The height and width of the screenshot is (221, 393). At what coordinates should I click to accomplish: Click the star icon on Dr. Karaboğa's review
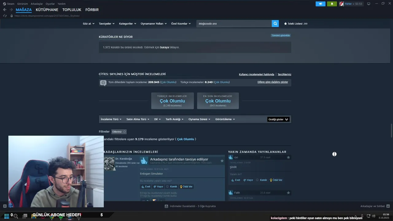[x=222, y=161]
